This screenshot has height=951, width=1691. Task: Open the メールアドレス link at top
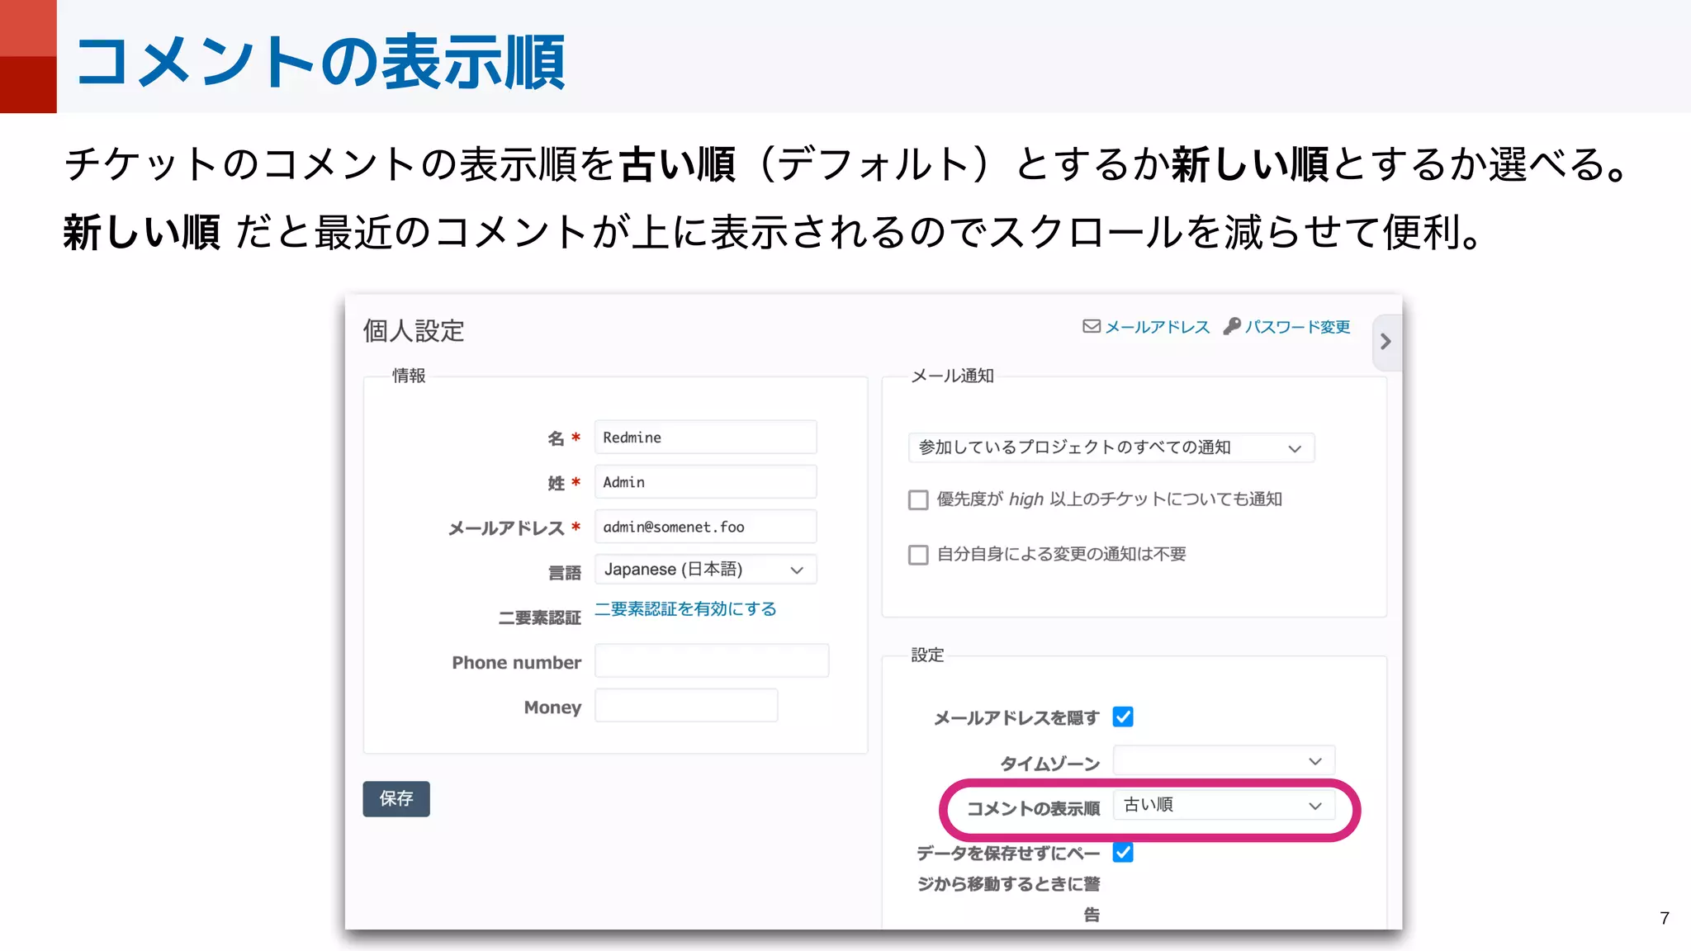(1157, 327)
